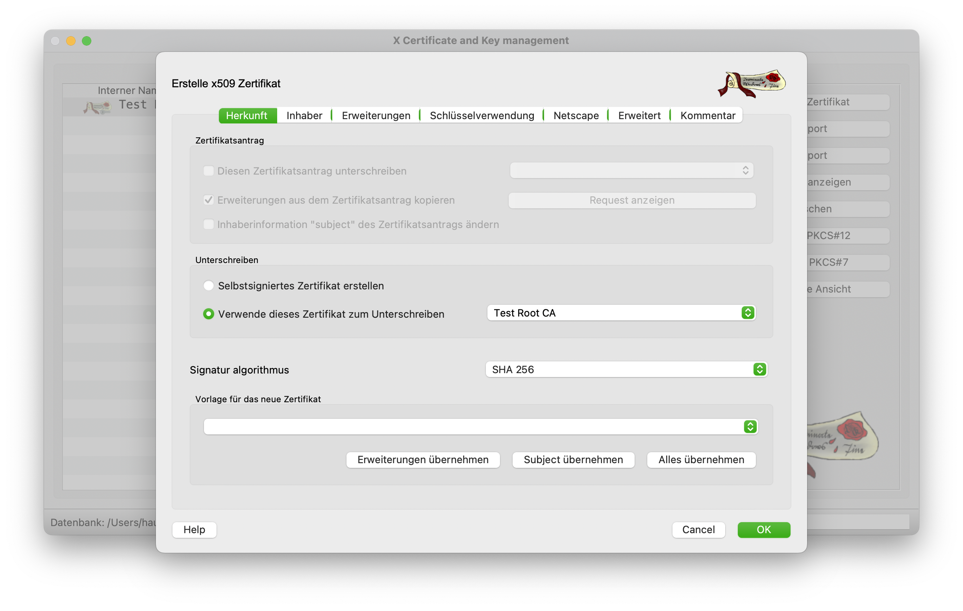
Task: Open Help from the dialog
Action: coord(194,530)
